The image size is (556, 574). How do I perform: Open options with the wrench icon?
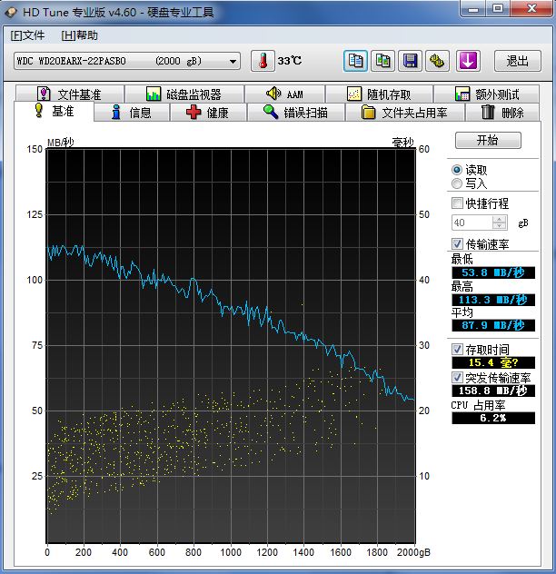click(438, 61)
